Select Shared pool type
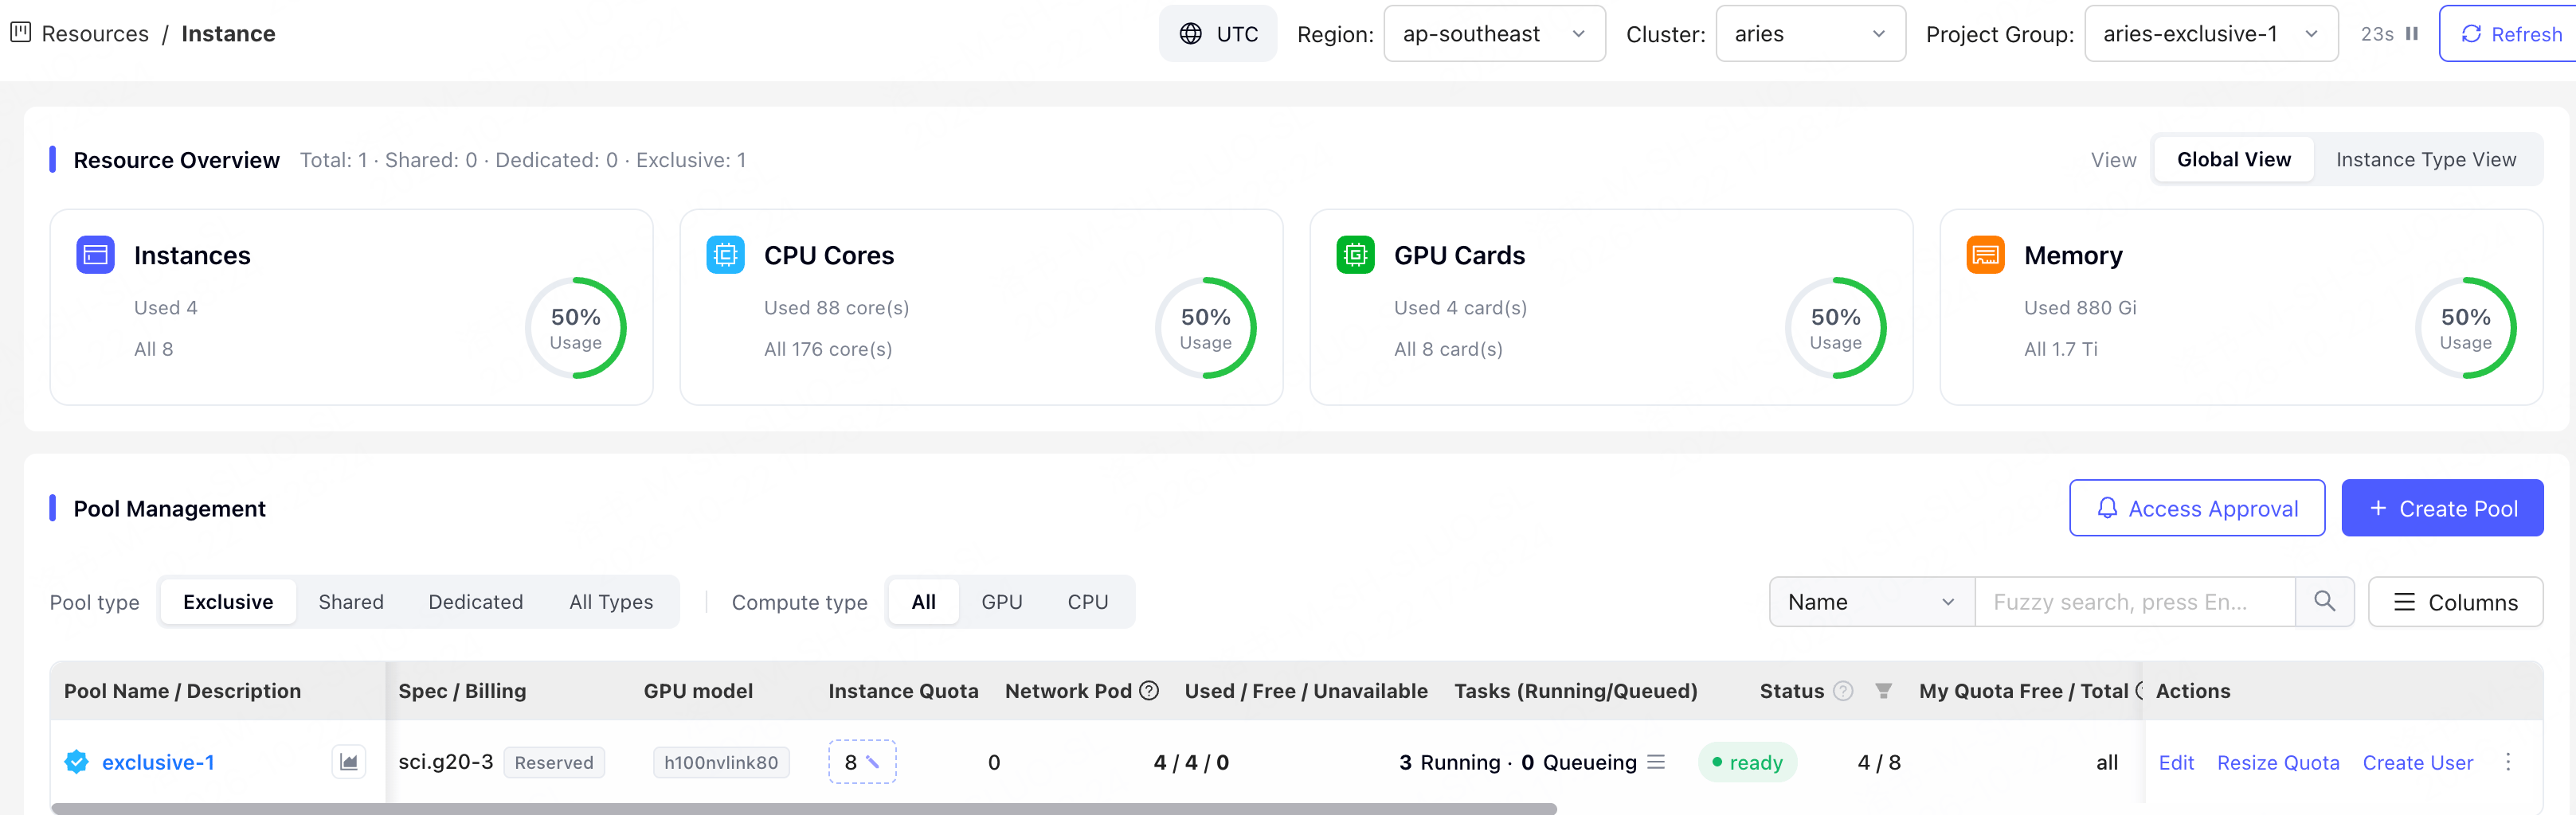The width and height of the screenshot is (2576, 815). coord(351,601)
